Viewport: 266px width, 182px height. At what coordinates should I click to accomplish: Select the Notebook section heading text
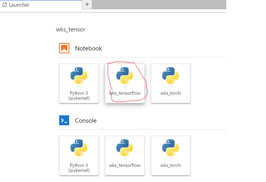89,49
